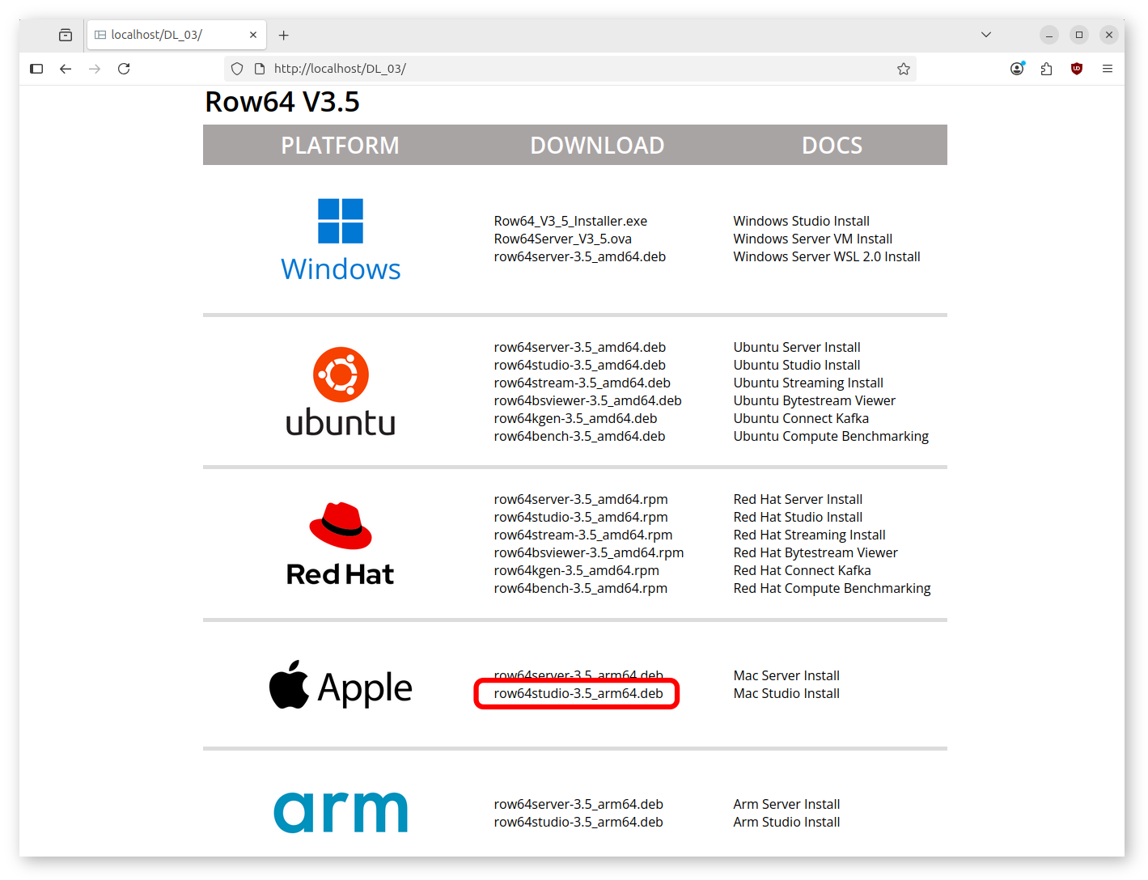Download row64kgen-3.5_amd64.rpm
Image resolution: width=1148 pixels, height=880 pixels.
pos(576,570)
